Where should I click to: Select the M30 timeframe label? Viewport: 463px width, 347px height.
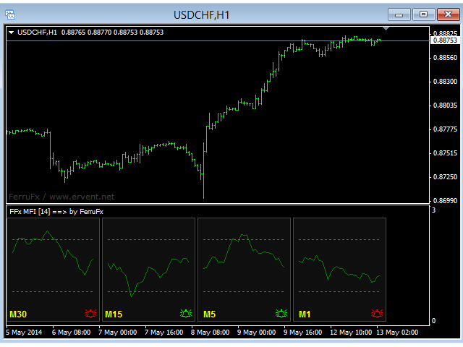pos(18,314)
